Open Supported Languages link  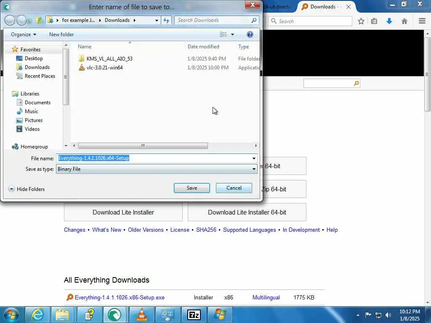[x=249, y=230]
